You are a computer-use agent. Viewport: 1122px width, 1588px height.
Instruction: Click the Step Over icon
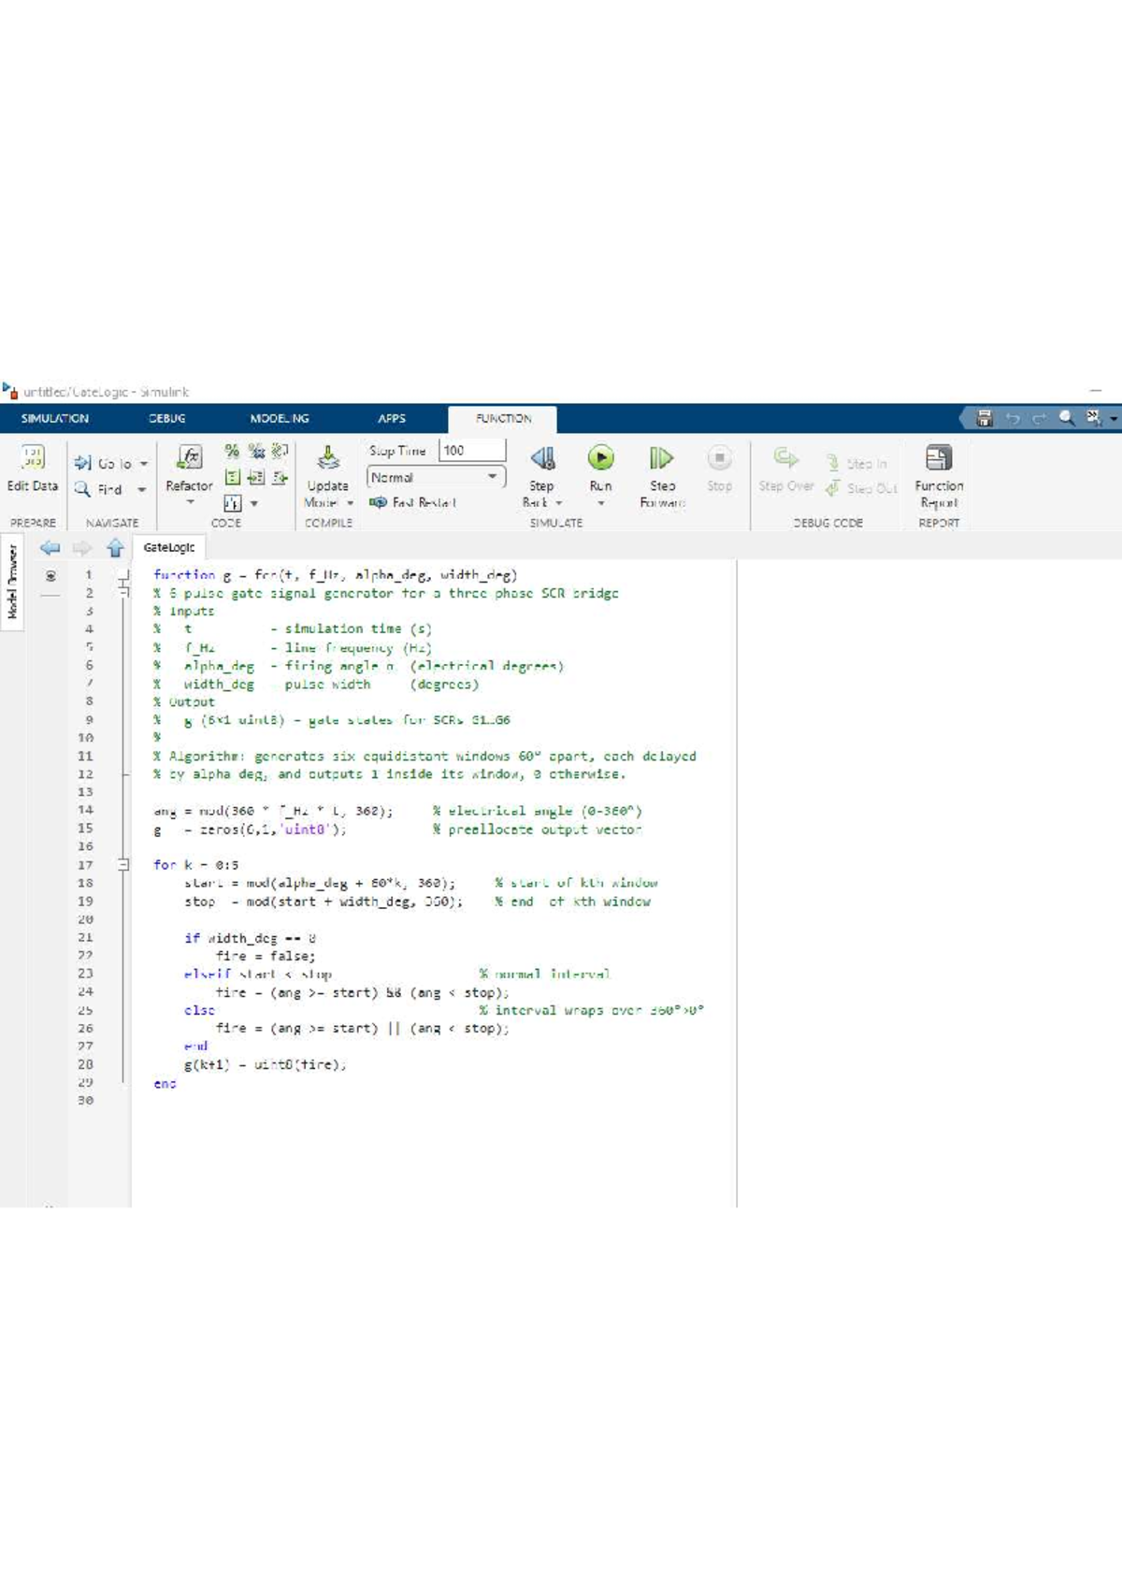pos(785,457)
